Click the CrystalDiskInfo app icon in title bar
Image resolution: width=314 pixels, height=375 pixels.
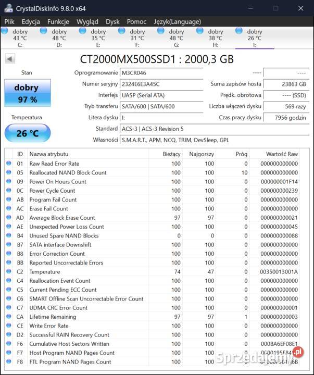click(x=8, y=8)
